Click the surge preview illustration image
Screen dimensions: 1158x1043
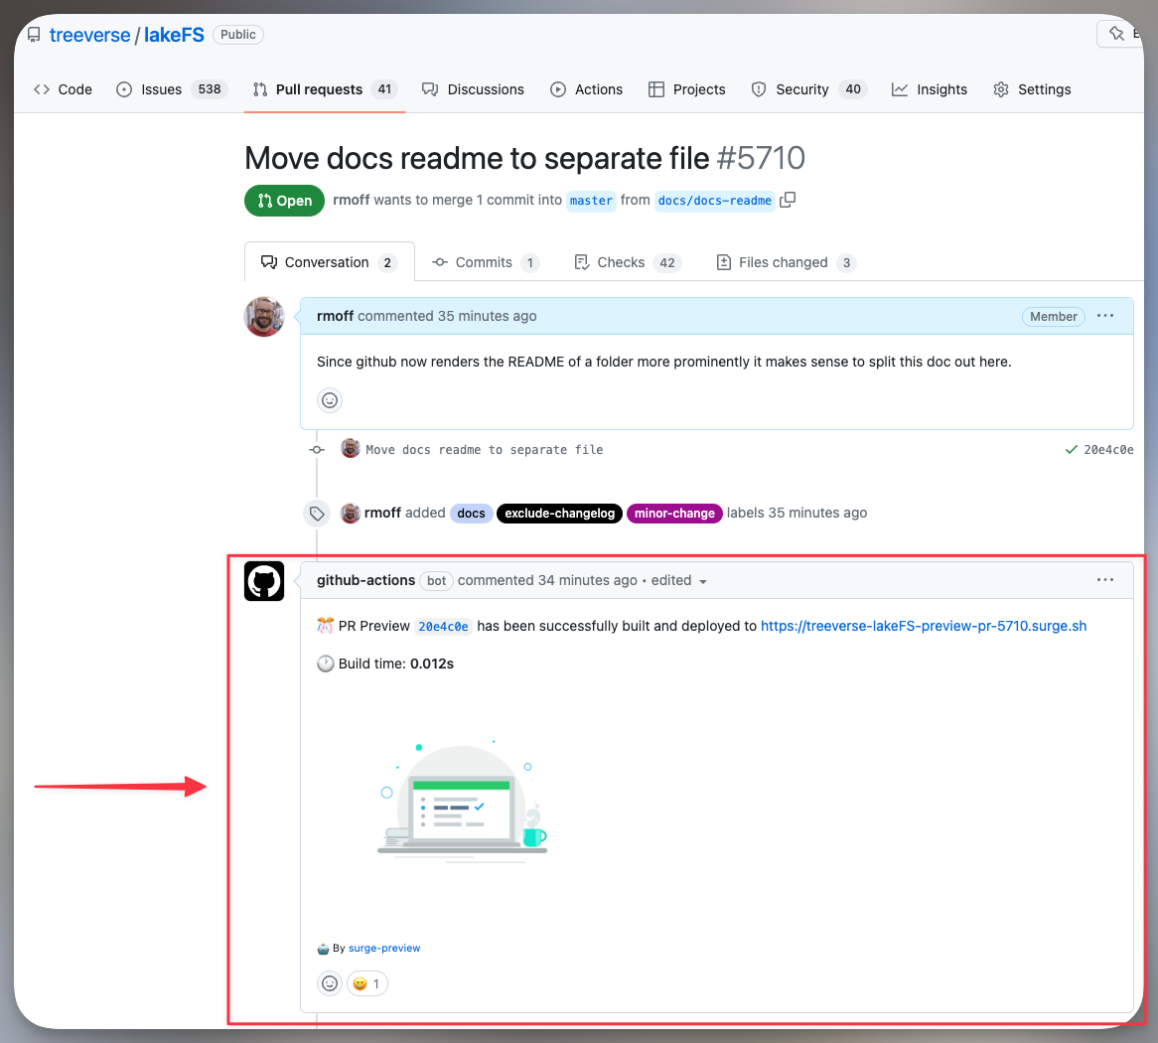click(462, 800)
